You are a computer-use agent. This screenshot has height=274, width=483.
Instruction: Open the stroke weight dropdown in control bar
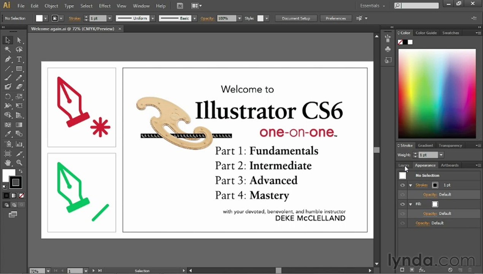click(x=110, y=18)
